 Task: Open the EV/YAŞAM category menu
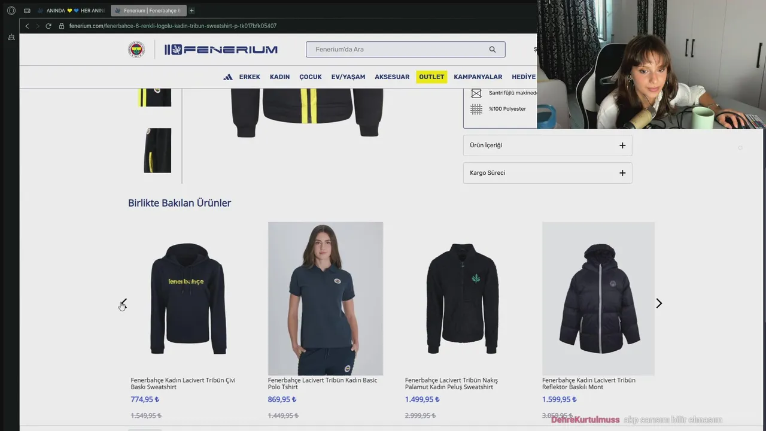(348, 77)
